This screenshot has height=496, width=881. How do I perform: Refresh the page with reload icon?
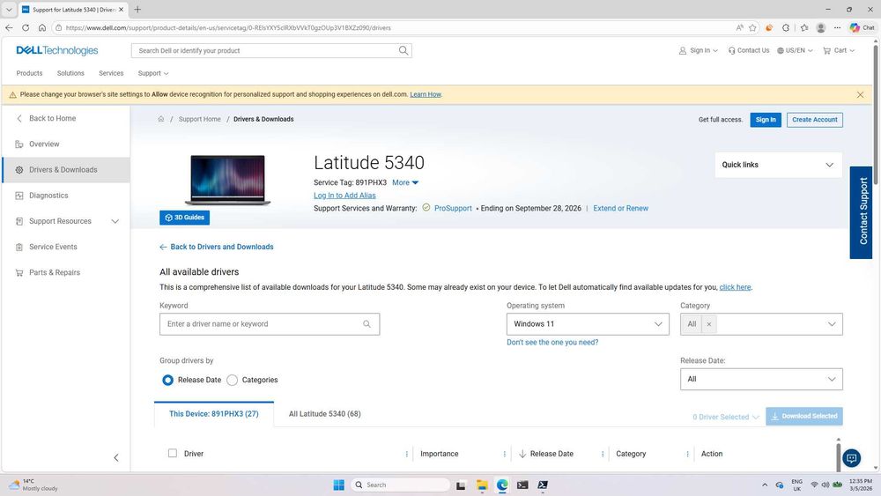(26, 27)
